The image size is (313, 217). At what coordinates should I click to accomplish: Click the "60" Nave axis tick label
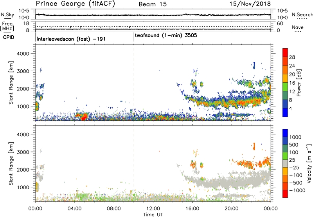tap(280, 24)
